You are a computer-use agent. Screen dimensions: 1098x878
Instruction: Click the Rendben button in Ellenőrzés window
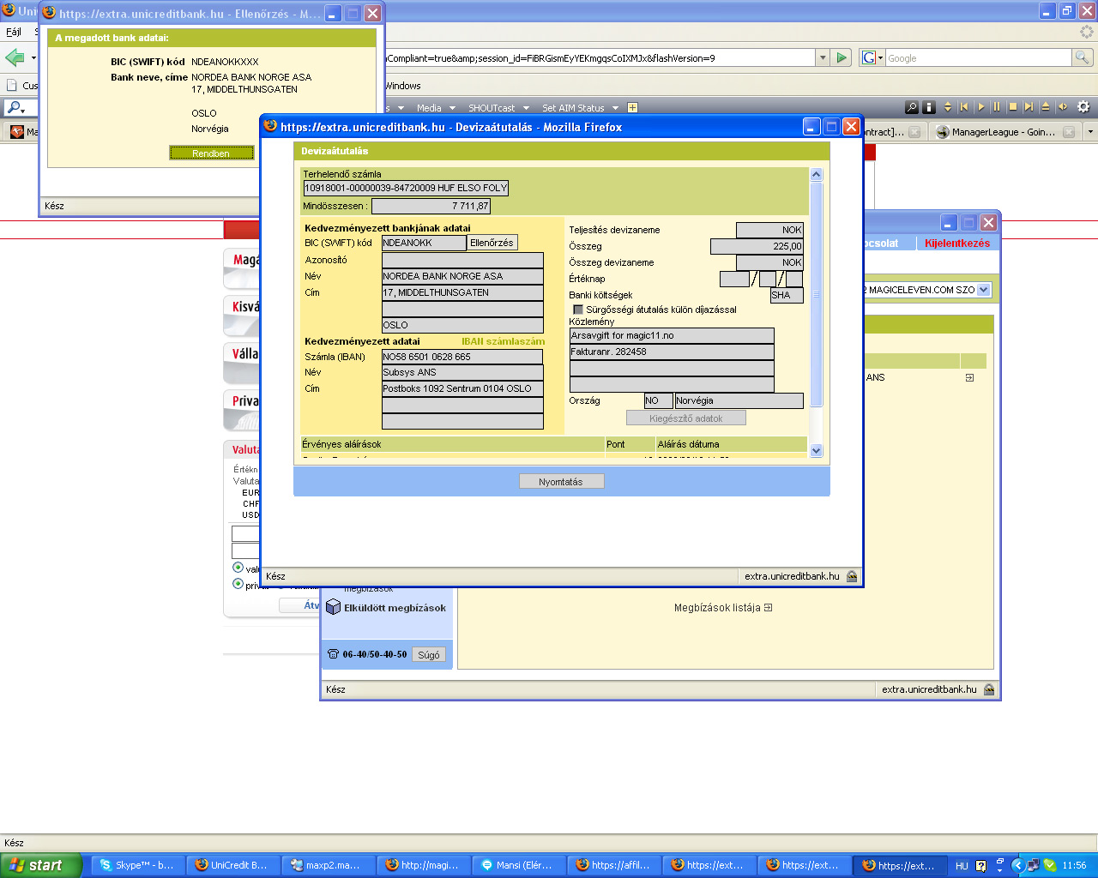coord(212,153)
